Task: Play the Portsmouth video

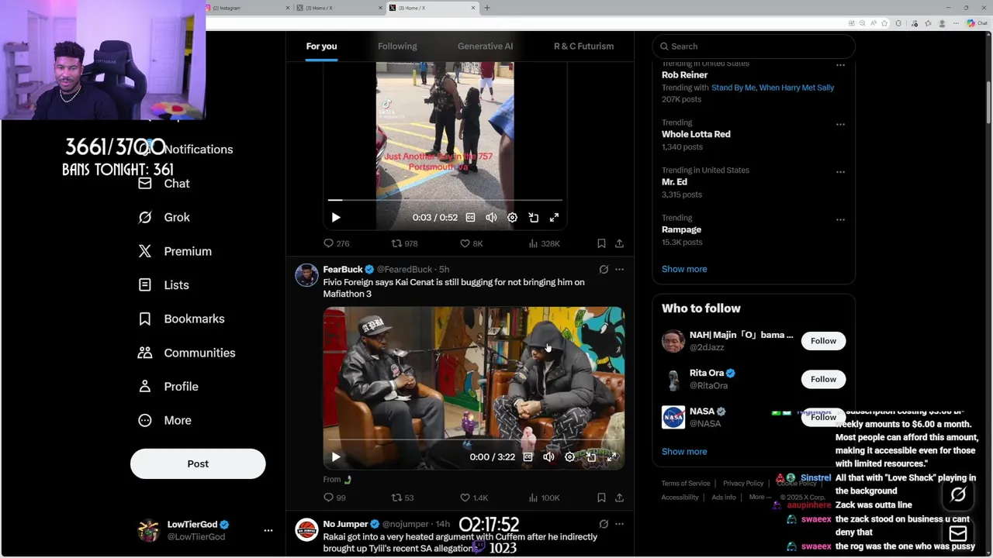Action: point(336,218)
